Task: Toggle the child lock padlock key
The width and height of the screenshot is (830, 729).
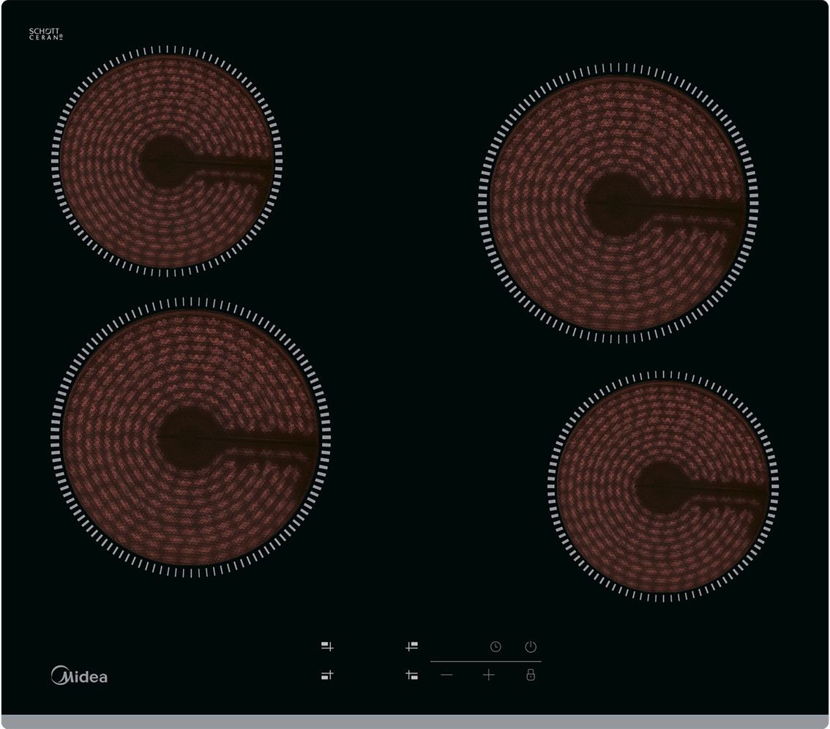Action: point(531,675)
